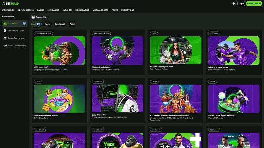Open Horse Racing section
The width and height of the screenshot is (264, 148).
(x=82, y=10)
